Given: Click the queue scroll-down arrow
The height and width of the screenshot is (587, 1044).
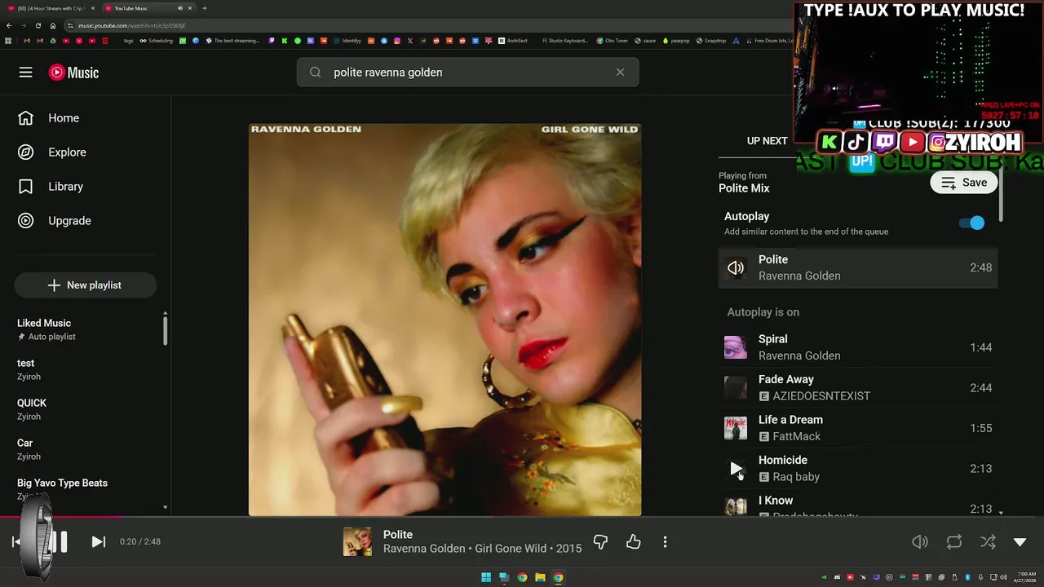Looking at the screenshot, I should click(x=1001, y=513).
